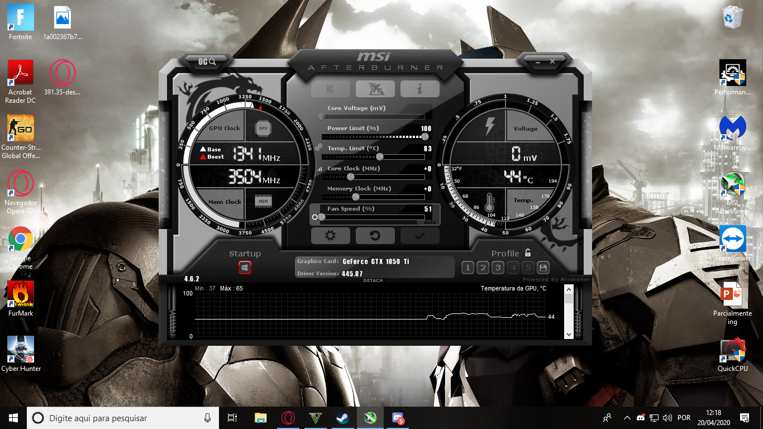This screenshot has height=429, width=763.
Task: Click the Fan Speed slider
Action: [373, 217]
